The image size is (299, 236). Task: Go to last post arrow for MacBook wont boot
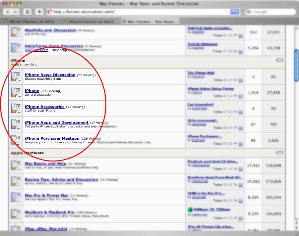coord(241,169)
